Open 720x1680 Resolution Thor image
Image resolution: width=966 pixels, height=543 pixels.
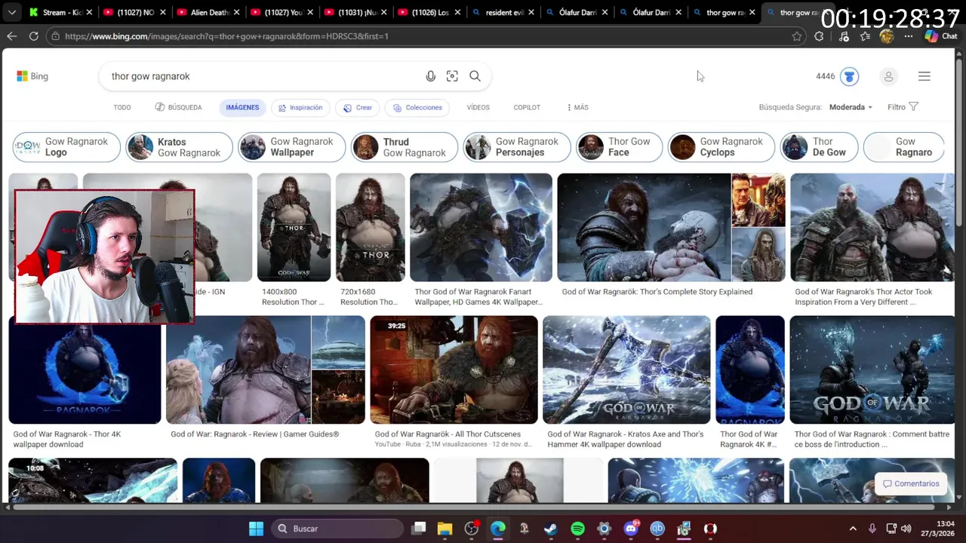coord(370,228)
